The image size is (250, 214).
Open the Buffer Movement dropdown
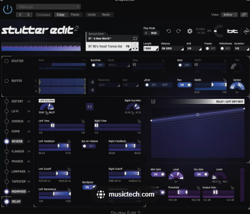tap(109, 85)
